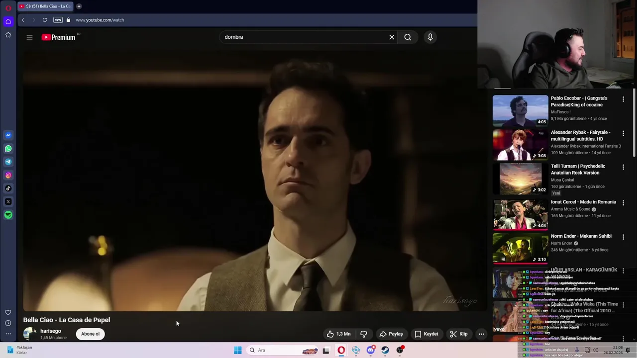Open more actions menu beside Klip
Screen dimensions: 637x358
pyautogui.click(x=481, y=334)
